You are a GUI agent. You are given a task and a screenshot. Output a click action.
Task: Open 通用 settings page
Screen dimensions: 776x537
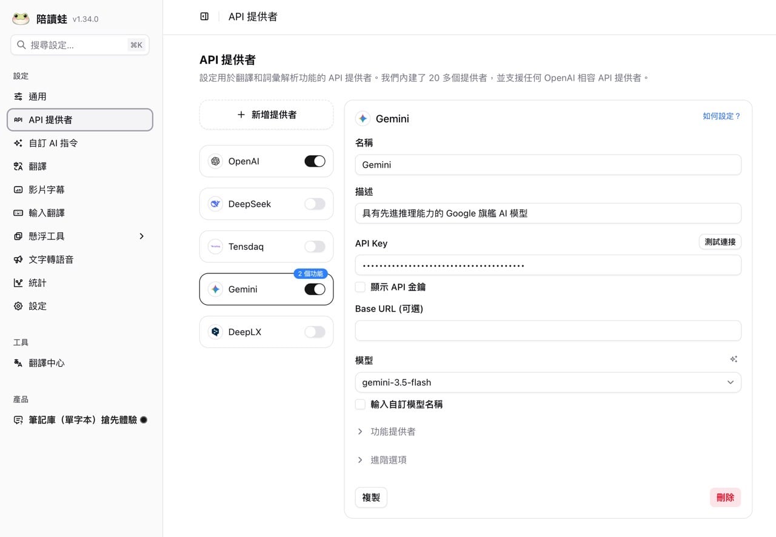click(80, 96)
